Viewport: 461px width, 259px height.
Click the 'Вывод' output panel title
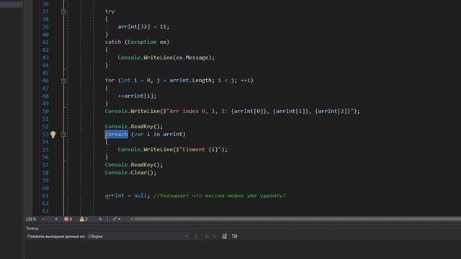[x=32, y=228]
